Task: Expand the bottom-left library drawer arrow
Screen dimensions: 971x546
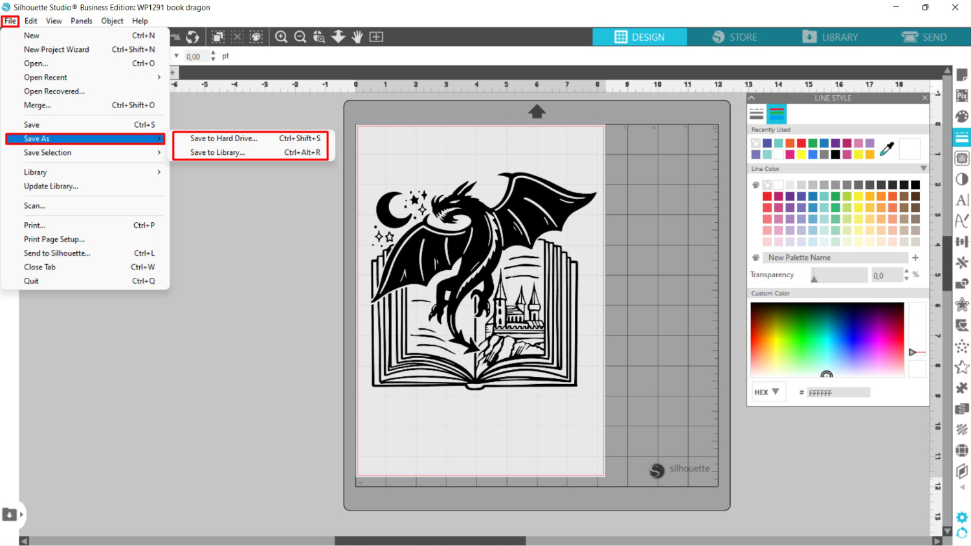Action: [21, 515]
